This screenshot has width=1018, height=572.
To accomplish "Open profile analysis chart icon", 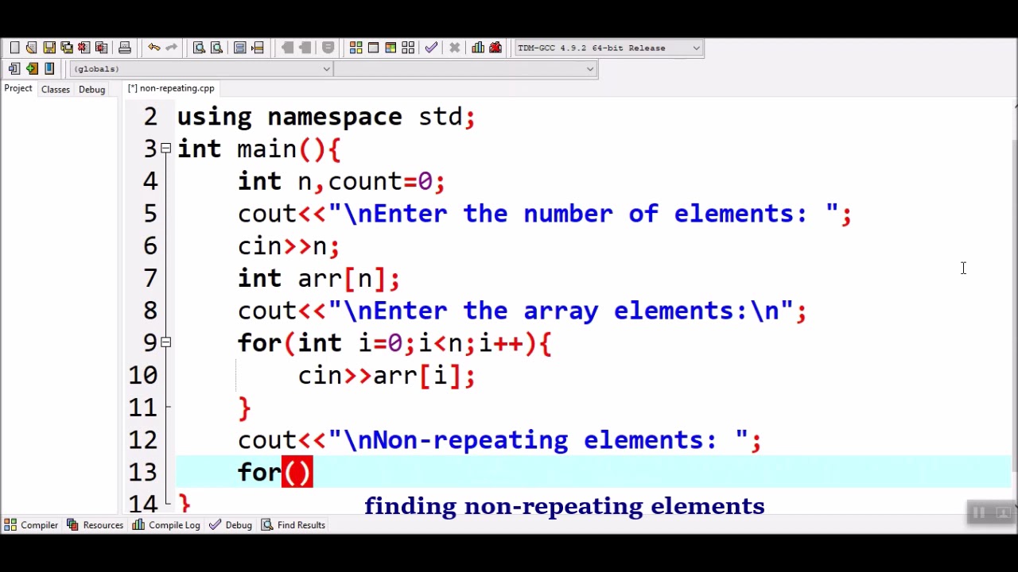I will [478, 48].
